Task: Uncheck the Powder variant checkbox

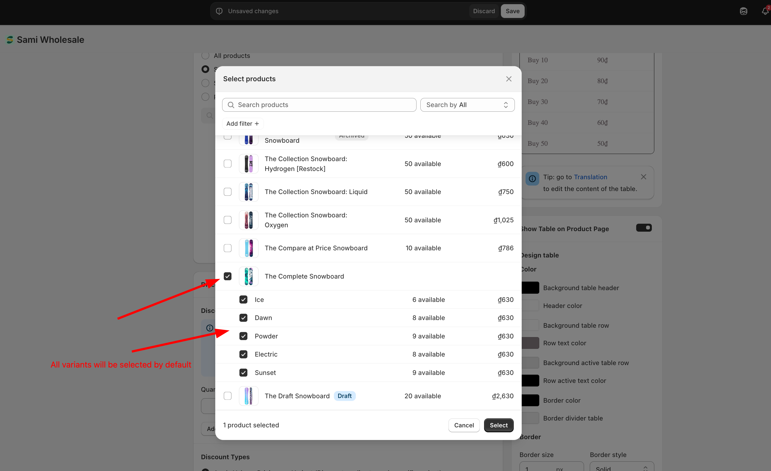Action: [x=243, y=336]
